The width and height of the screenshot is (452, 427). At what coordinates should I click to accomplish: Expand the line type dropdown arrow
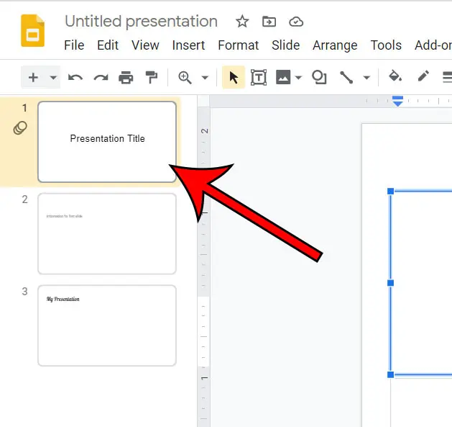pyautogui.click(x=366, y=78)
